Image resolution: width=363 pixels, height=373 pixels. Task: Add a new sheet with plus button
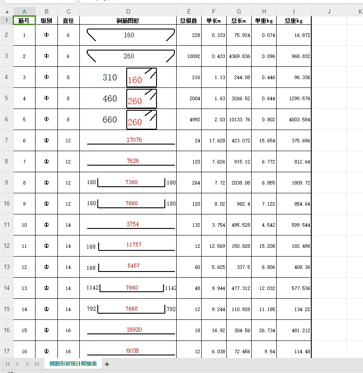click(x=107, y=364)
